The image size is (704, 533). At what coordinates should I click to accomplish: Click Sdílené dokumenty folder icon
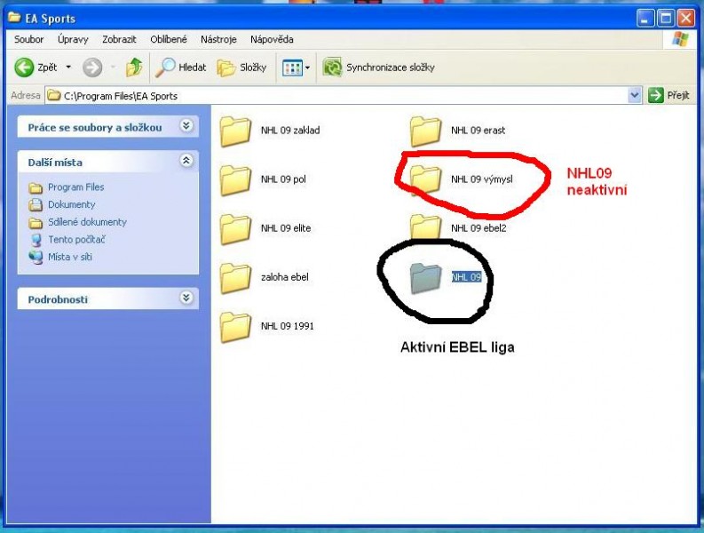point(36,222)
